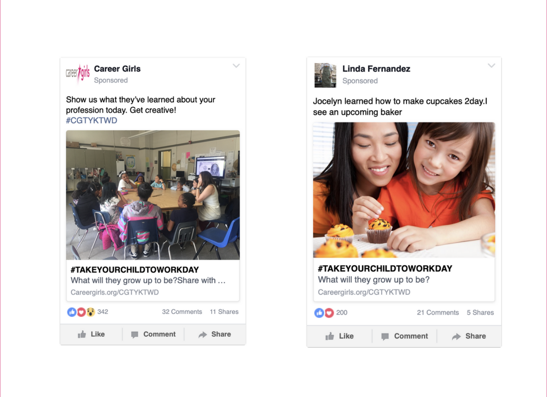Click Linda Fernandez profile picture

(x=325, y=75)
